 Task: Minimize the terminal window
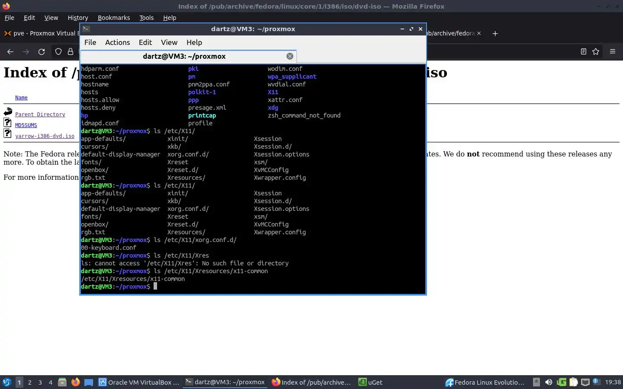402,29
